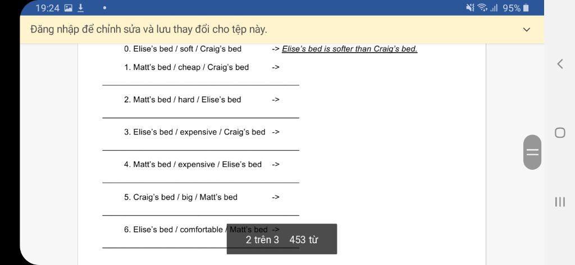
Task: Tap the prompt "Elise's bed / expensive / Craig's bed"
Action: tap(195, 132)
